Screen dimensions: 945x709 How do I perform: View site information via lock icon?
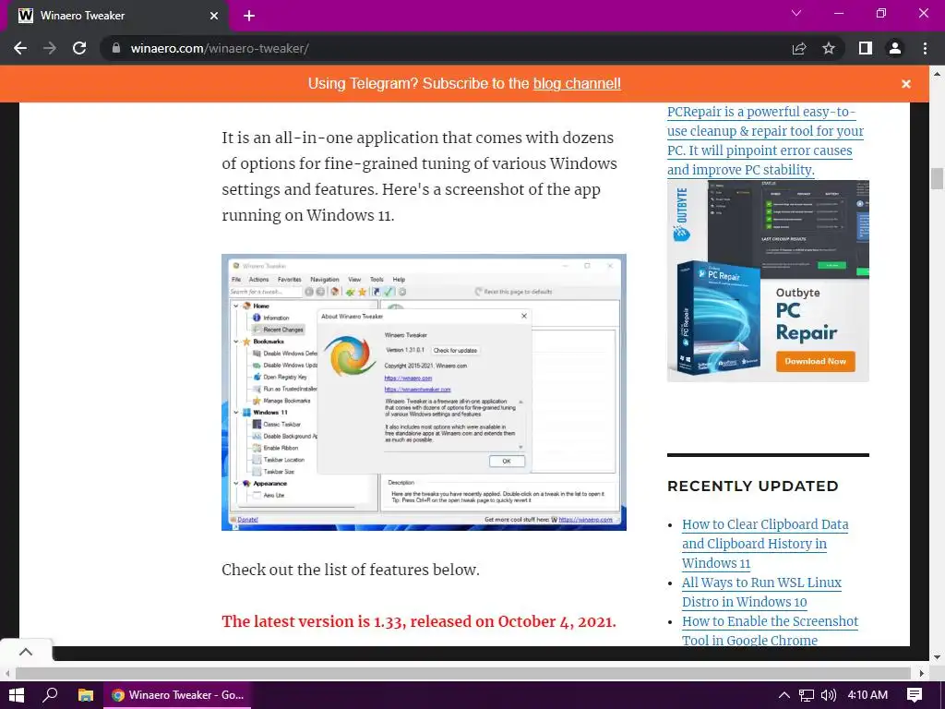115,48
